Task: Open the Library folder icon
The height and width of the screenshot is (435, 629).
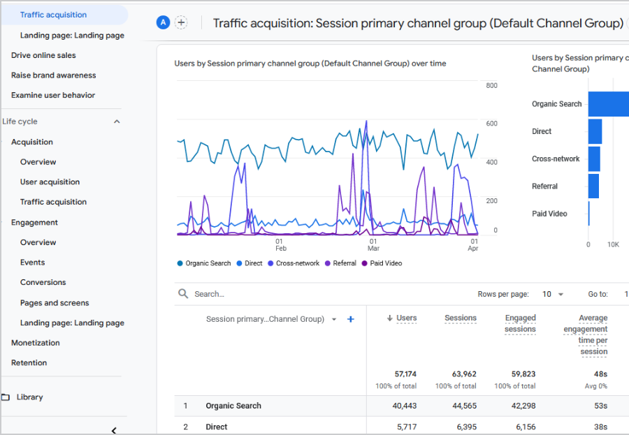Action: pyautogui.click(x=6, y=397)
